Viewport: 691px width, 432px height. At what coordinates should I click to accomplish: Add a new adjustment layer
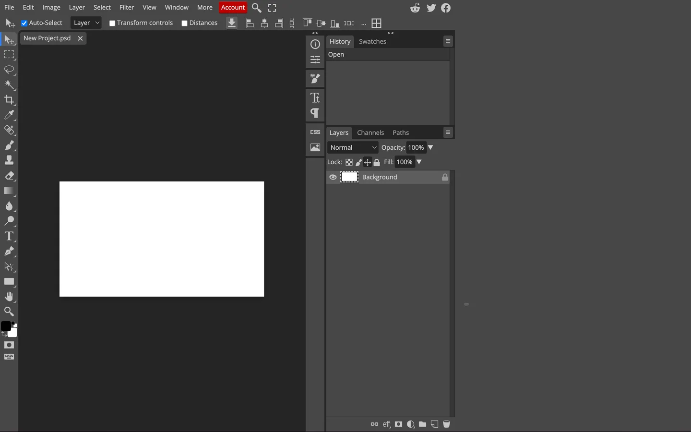(411, 424)
